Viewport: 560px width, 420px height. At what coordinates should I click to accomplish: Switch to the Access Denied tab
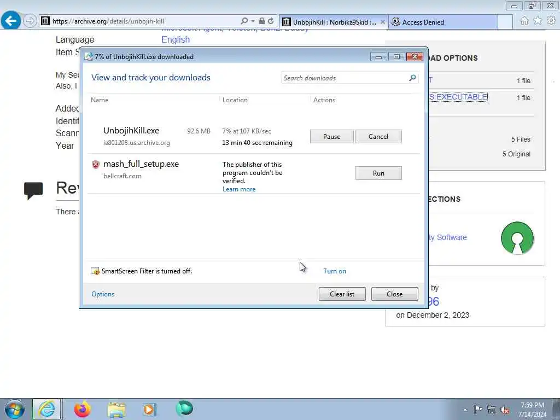(x=443, y=22)
